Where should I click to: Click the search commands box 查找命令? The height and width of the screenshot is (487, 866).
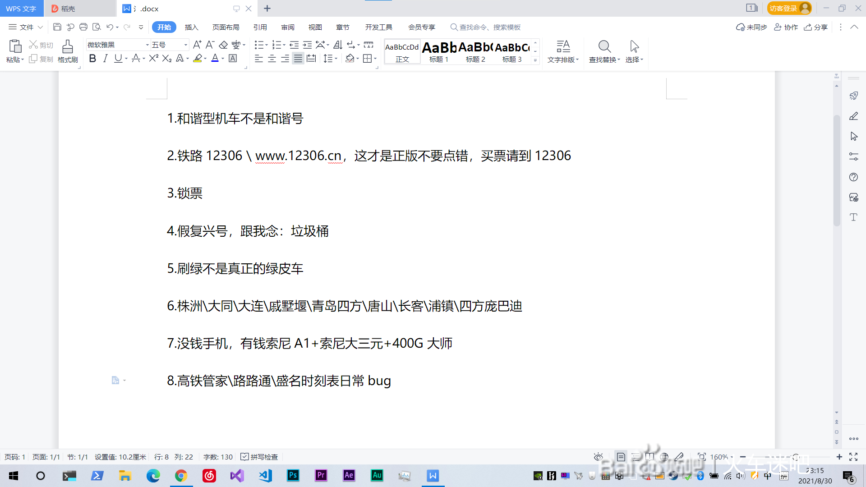(x=486, y=27)
